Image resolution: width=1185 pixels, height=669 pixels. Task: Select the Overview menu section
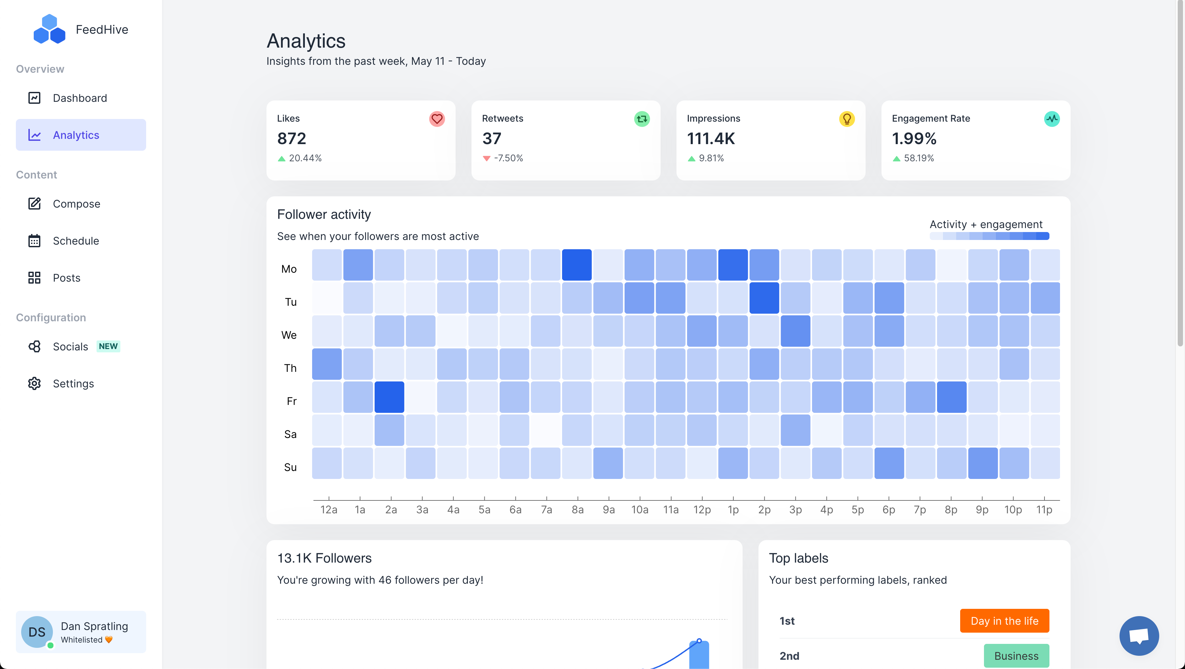click(40, 69)
